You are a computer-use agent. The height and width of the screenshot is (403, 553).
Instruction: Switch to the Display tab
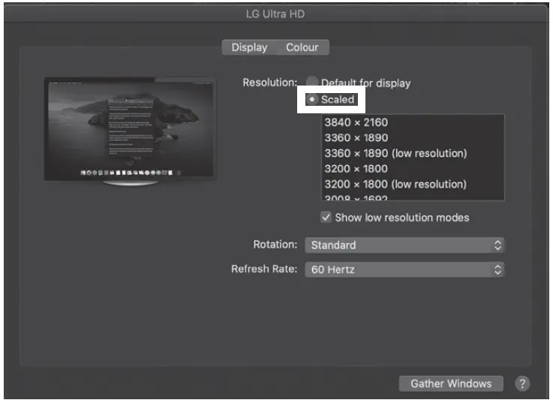coord(249,47)
